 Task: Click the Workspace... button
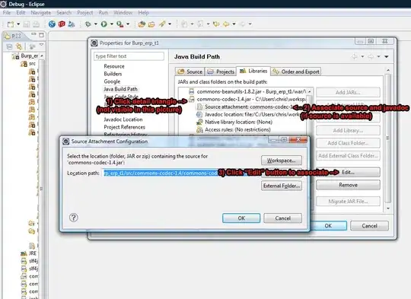pos(282,161)
